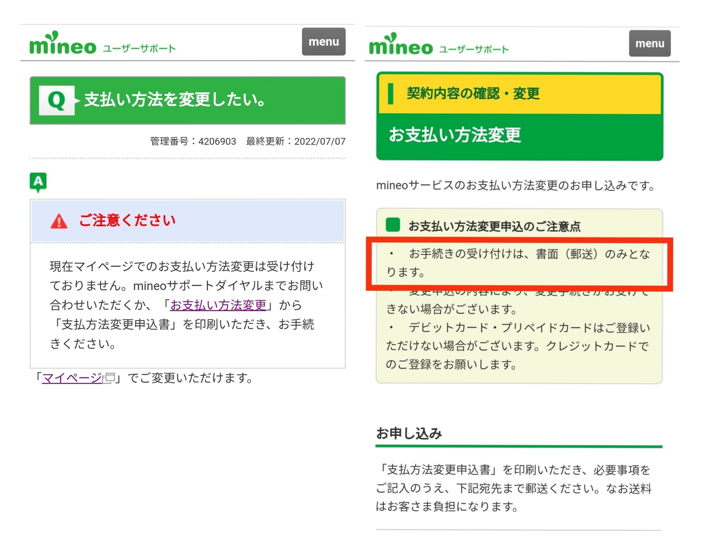Click the お支払い方法変更 green title
720x540 pixels.
tap(455, 135)
